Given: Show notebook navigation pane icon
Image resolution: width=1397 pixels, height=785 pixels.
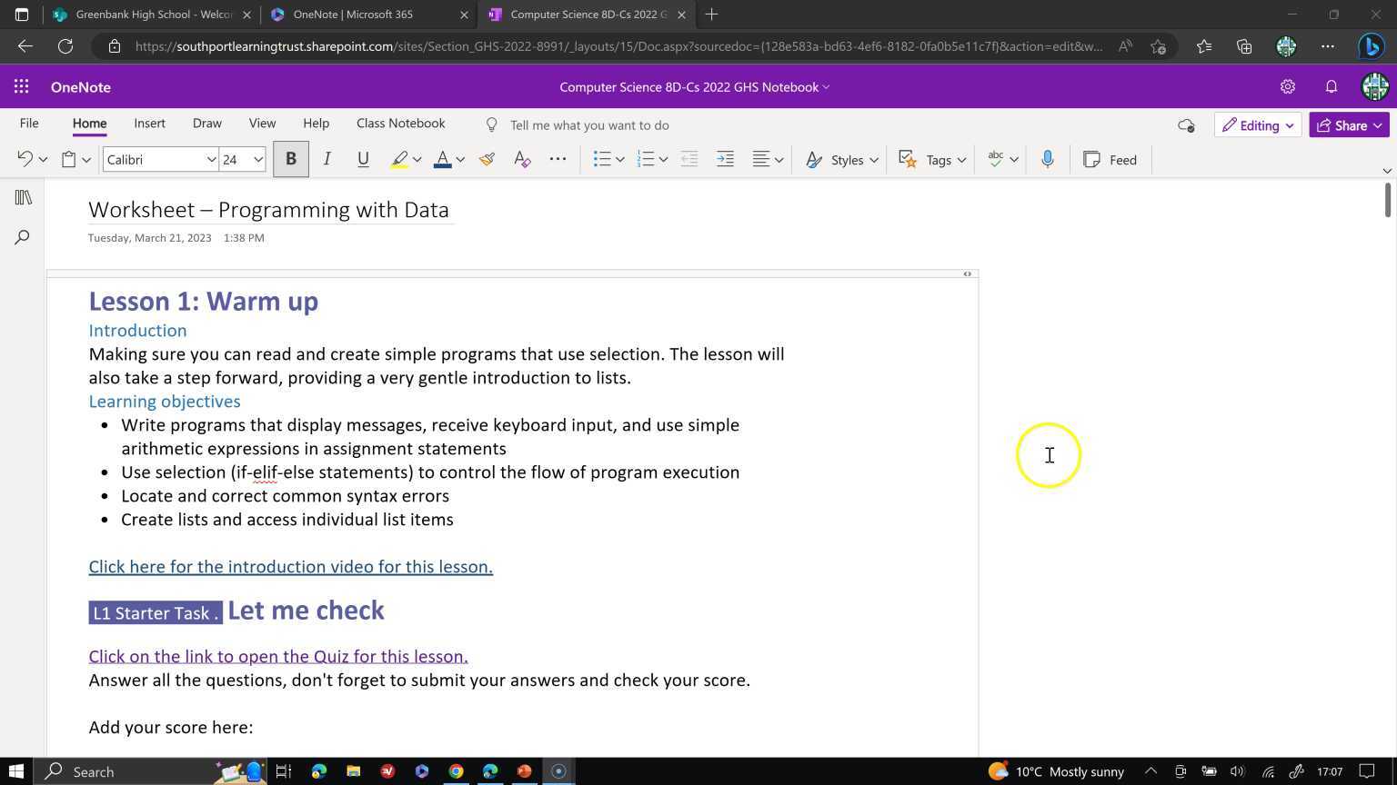Looking at the screenshot, I should [x=23, y=197].
